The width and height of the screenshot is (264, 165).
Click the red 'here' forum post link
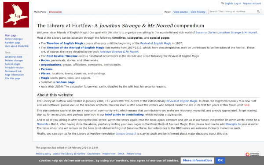(x=246, y=105)
